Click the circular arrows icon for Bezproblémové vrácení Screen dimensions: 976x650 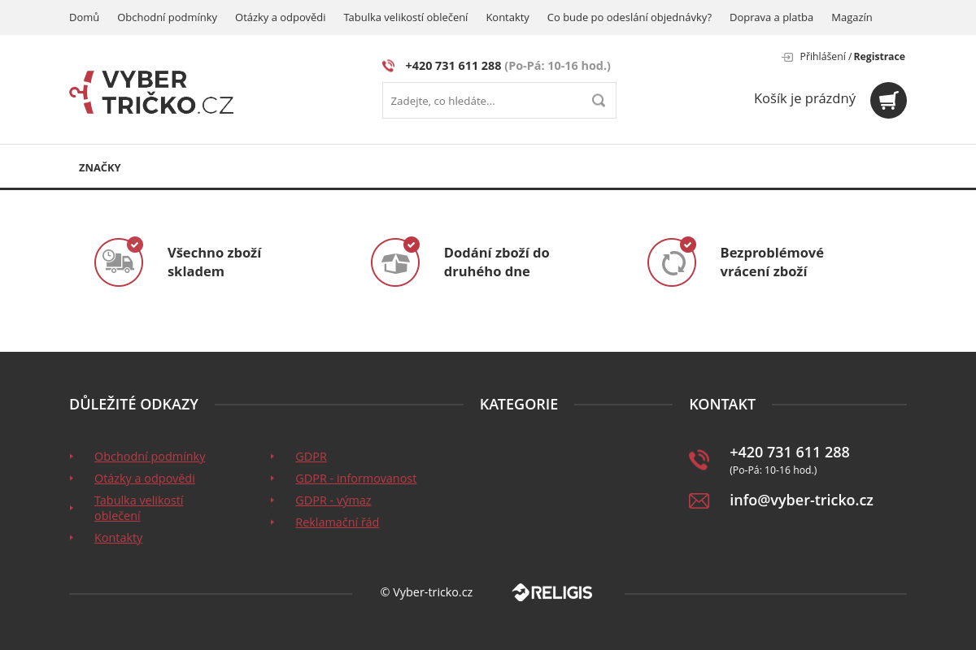point(672,262)
